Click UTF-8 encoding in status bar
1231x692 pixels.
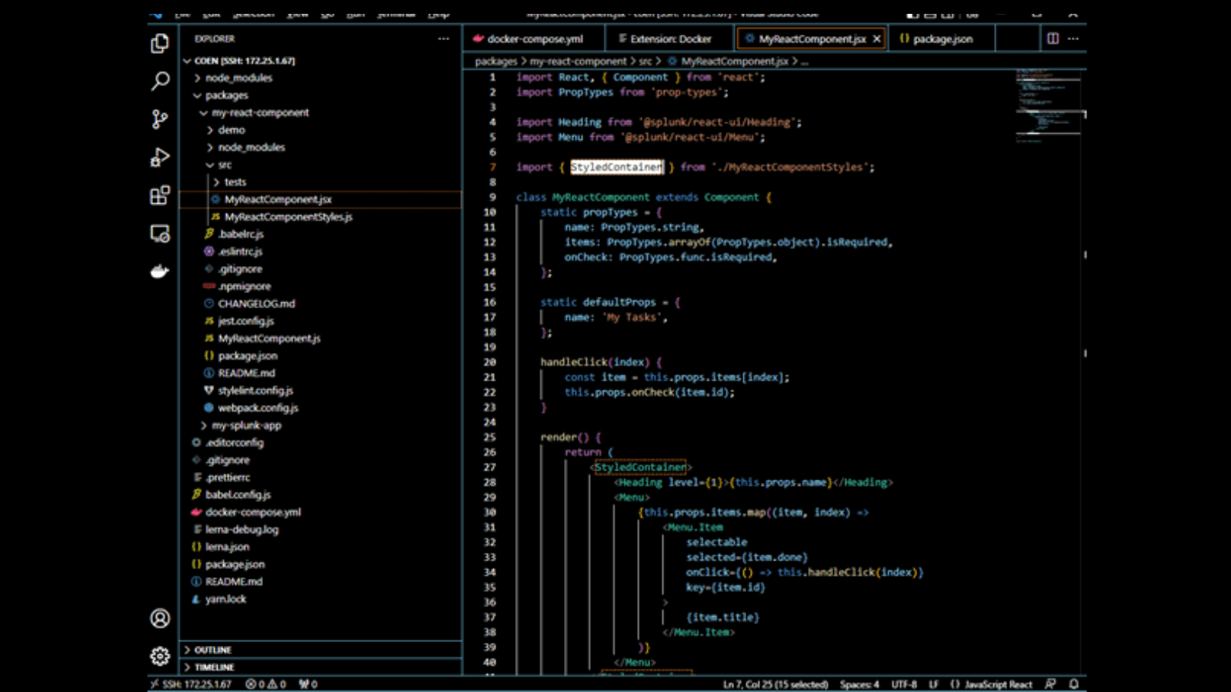click(903, 684)
